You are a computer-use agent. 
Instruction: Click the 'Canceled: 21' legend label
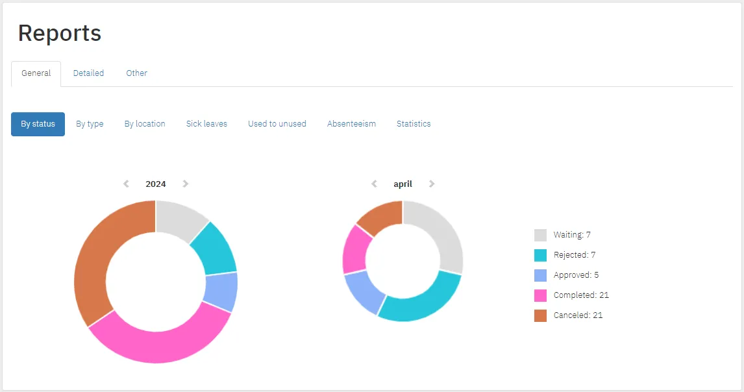coord(578,315)
